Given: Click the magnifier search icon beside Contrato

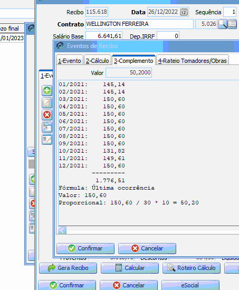Looking at the screenshot, I should [223, 24].
